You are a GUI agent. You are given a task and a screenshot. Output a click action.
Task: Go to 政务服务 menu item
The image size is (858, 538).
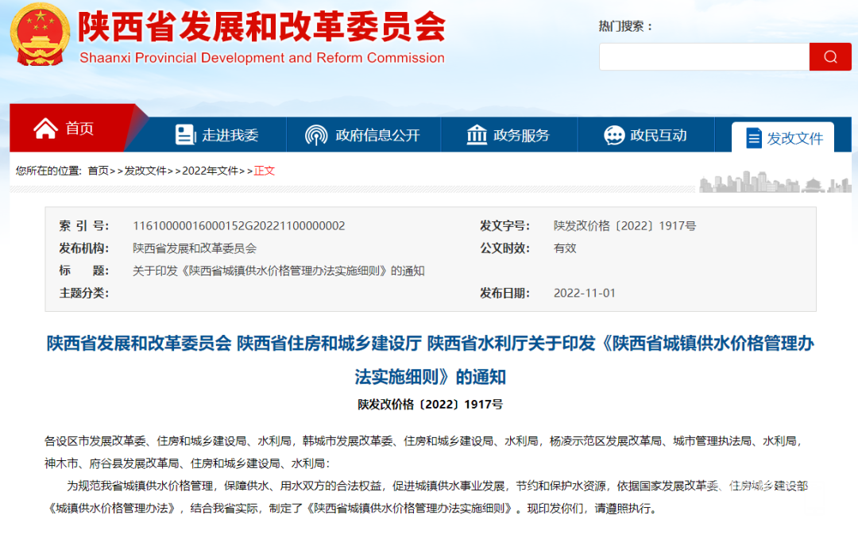pyautogui.click(x=521, y=136)
